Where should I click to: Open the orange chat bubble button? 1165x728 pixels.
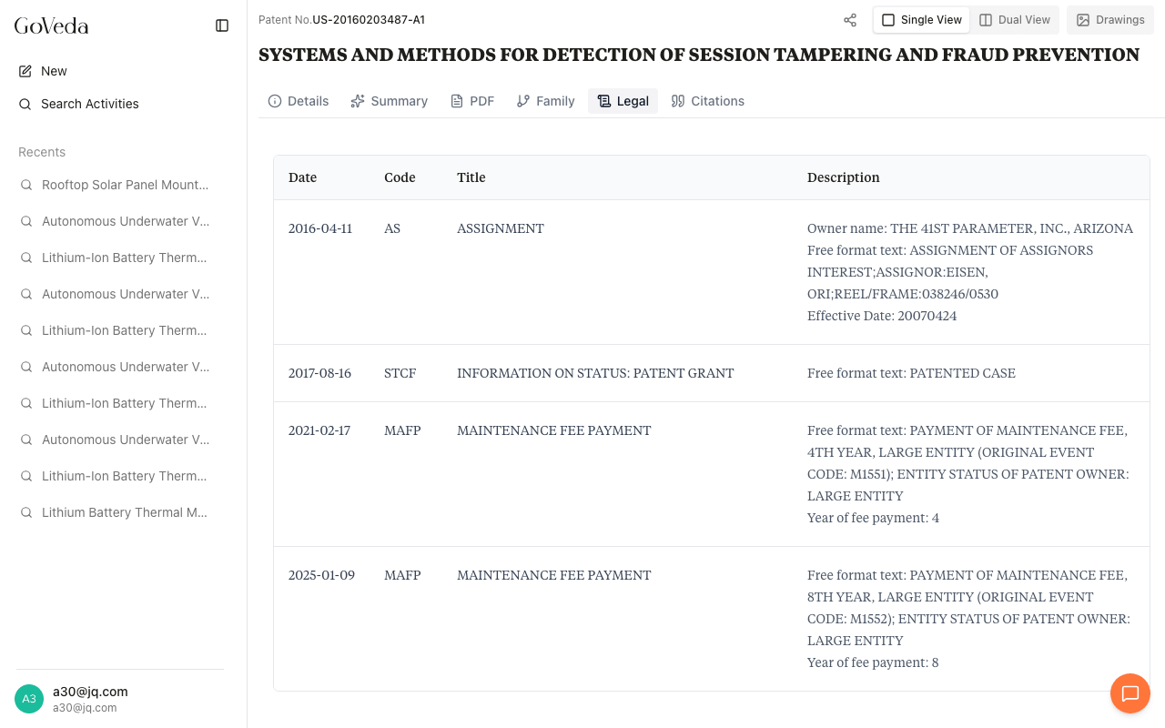(1130, 693)
